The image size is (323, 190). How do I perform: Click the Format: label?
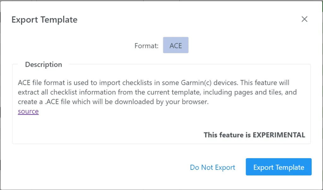coord(146,46)
